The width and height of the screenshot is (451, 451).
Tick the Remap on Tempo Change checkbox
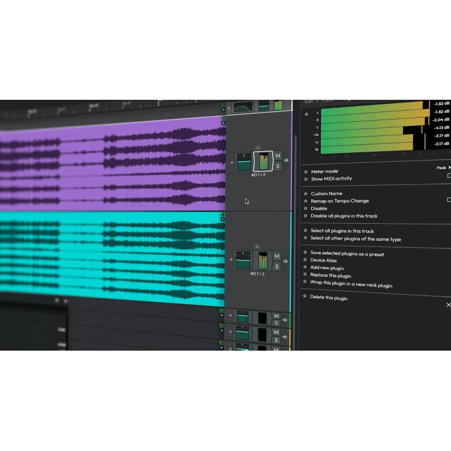click(449, 200)
